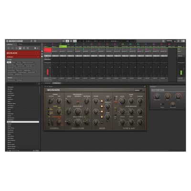This screenshot has width=191, height=191.
Task: Click the Distortion plug-in title
Action: (158, 90)
